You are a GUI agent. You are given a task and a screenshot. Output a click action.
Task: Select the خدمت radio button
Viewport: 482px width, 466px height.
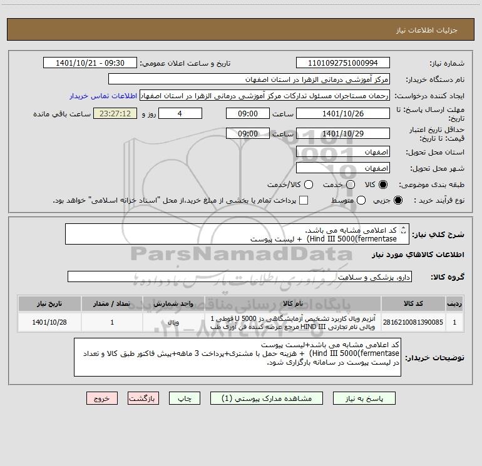(x=351, y=185)
